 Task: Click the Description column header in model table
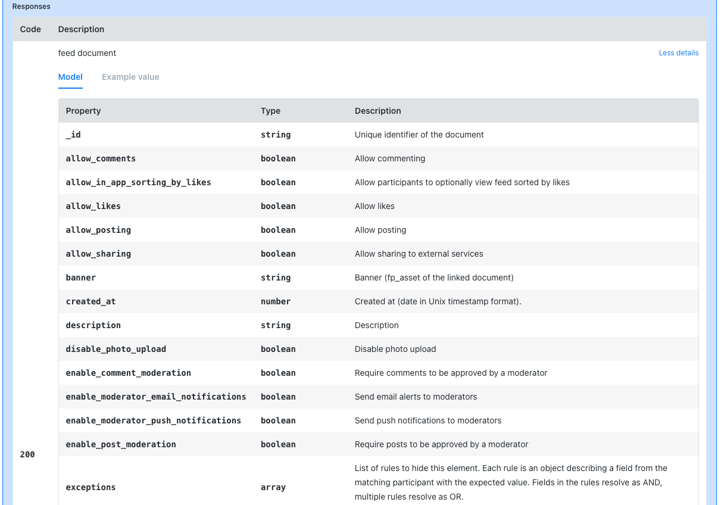coord(378,111)
